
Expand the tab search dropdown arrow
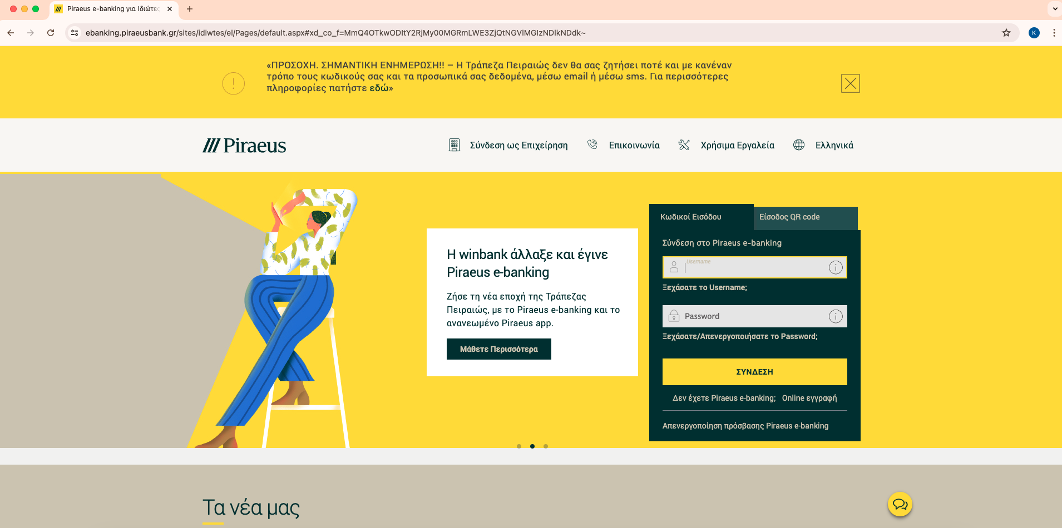point(1055,9)
